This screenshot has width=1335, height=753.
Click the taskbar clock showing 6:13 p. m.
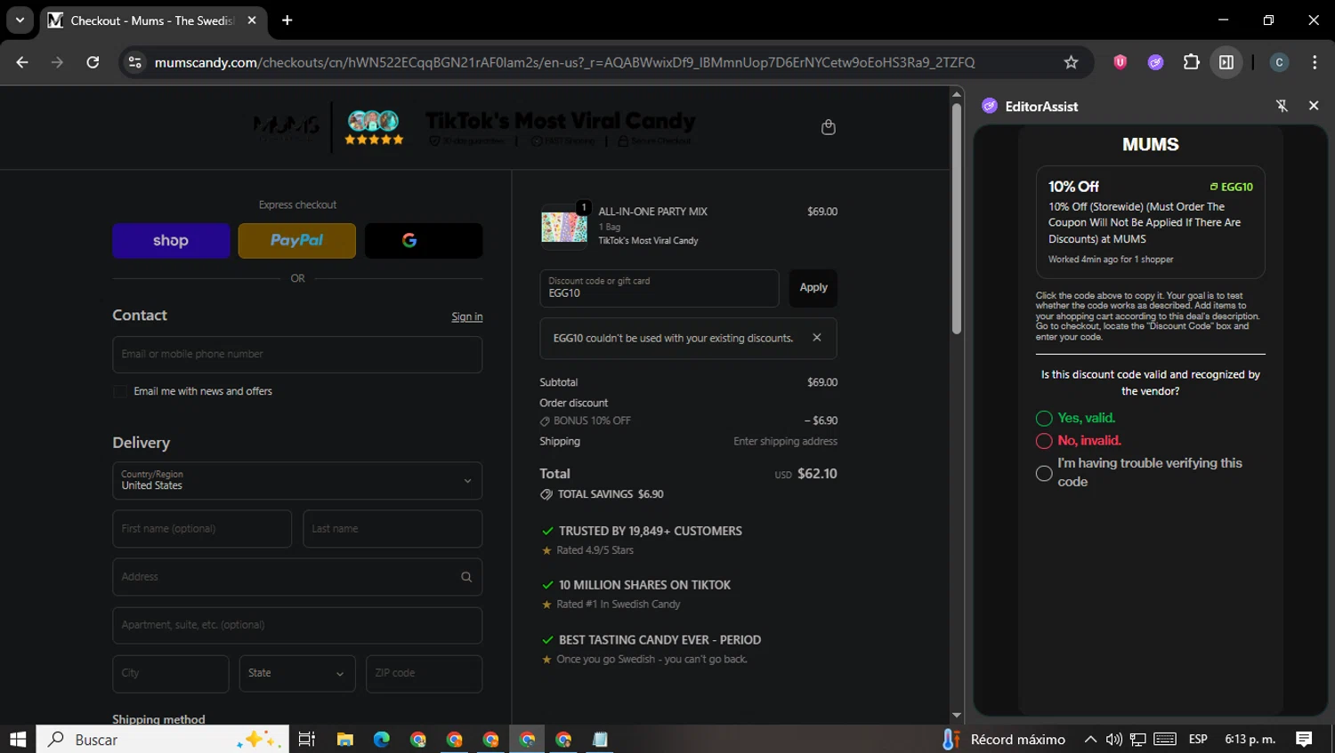tap(1250, 739)
